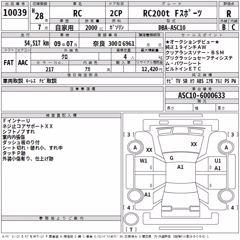Viewport: 240px width, 240px height.
Task: Click the 高さ dimension field
Action: pyautogui.click(x=227, y=107)
